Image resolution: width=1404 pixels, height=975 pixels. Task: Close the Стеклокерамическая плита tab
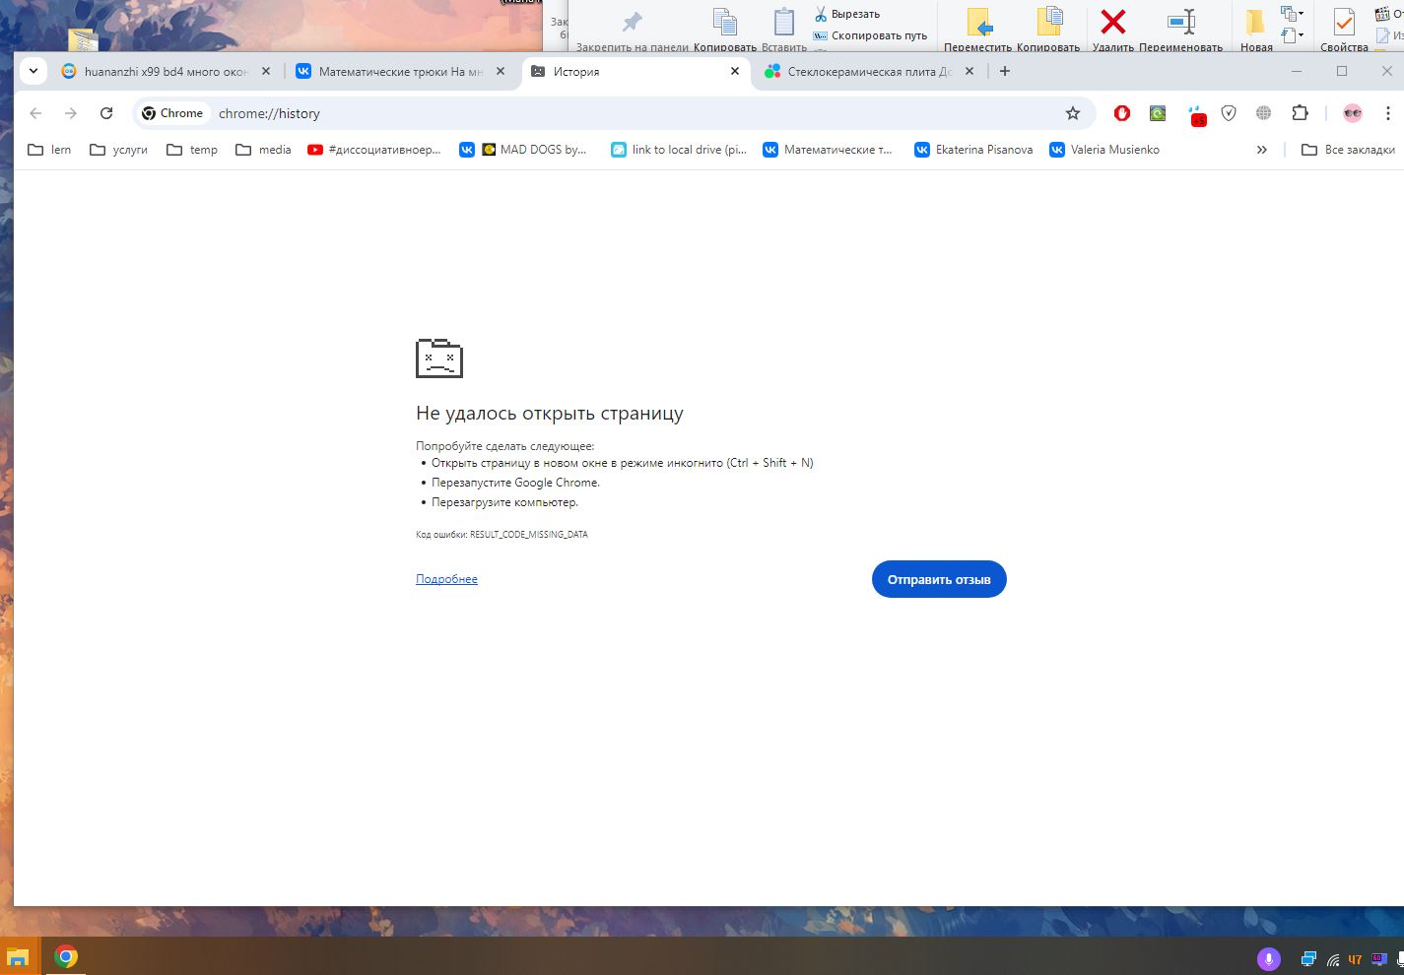[969, 71]
